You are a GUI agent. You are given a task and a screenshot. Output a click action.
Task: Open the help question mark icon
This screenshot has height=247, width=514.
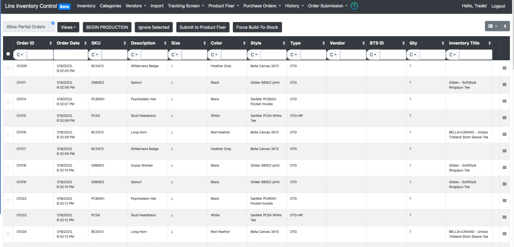tap(354, 6)
